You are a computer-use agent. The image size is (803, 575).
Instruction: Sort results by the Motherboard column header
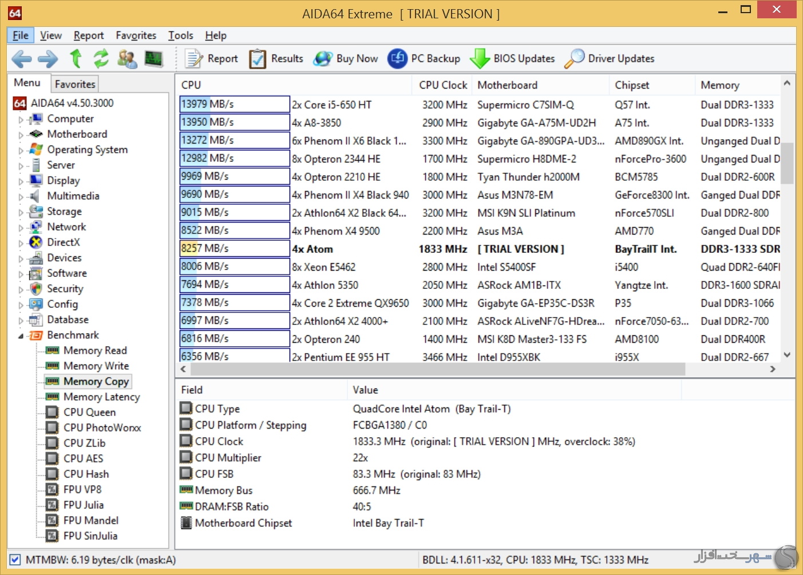pos(541,85)
